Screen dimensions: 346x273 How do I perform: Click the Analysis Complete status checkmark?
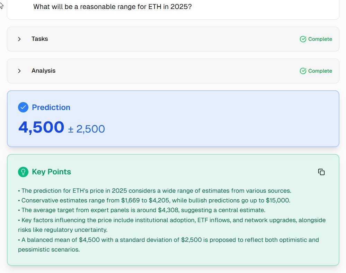tap(303, 71)
